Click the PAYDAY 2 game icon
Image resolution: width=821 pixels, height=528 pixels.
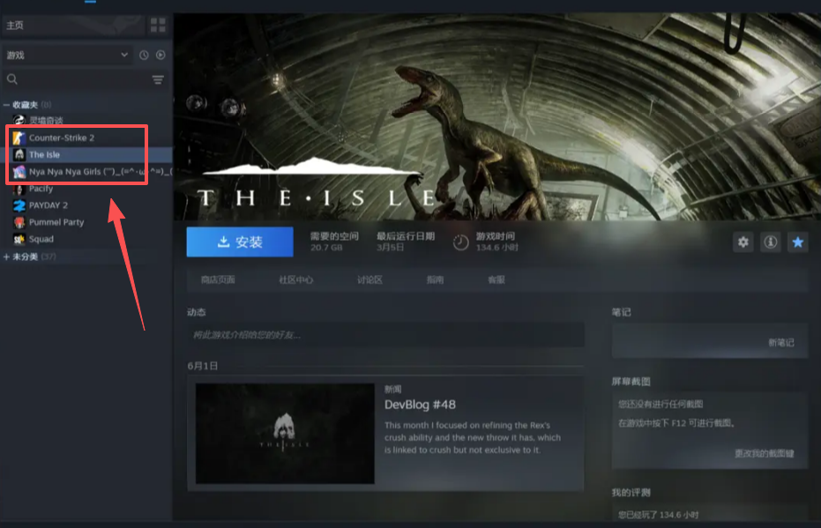click(19, 205)
